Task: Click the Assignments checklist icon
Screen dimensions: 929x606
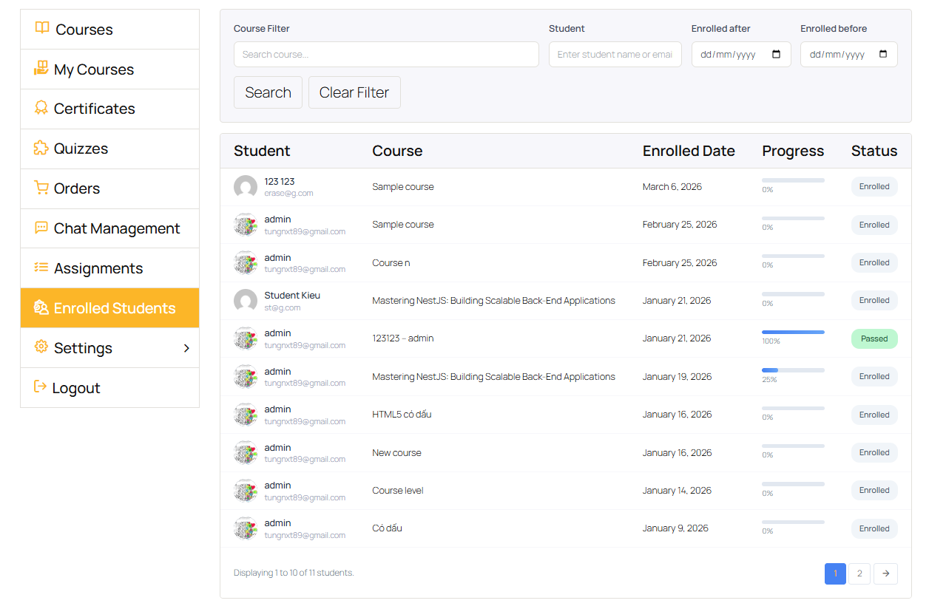Action: 41,268
